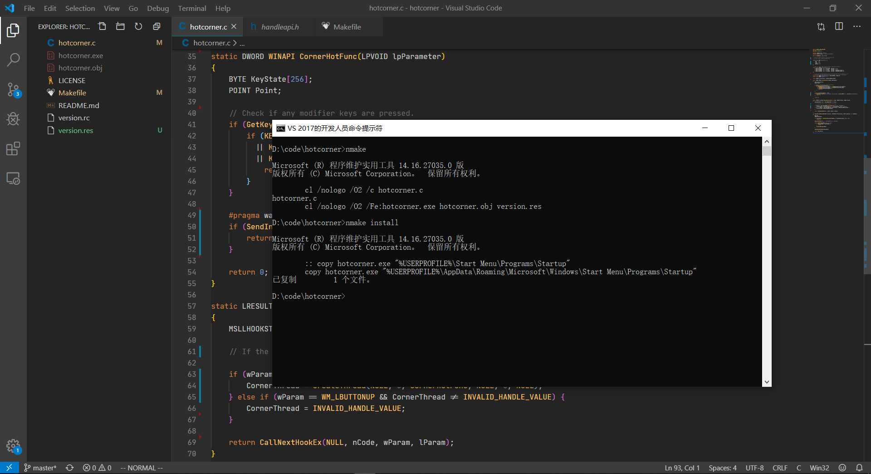Open the Go menu
The width and height of the screenshot is (871, 474).
(x=133, y=8)
